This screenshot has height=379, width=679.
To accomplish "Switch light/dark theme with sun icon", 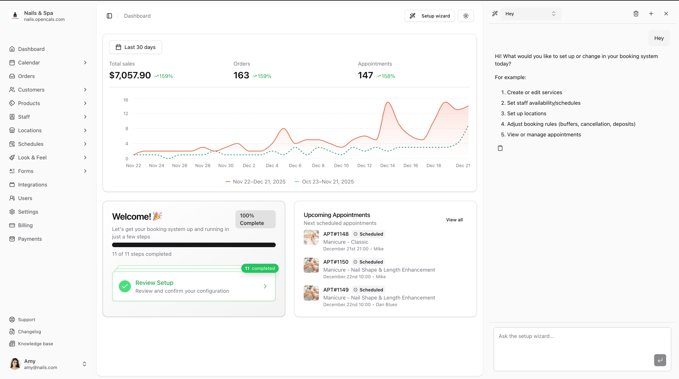I will tap(466, 16).
